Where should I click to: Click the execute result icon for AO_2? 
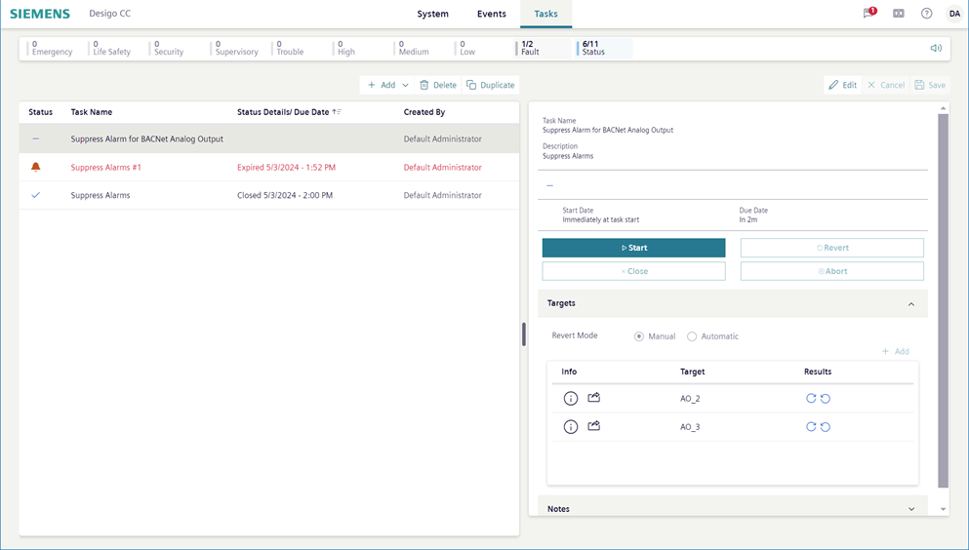coord(811,399)
